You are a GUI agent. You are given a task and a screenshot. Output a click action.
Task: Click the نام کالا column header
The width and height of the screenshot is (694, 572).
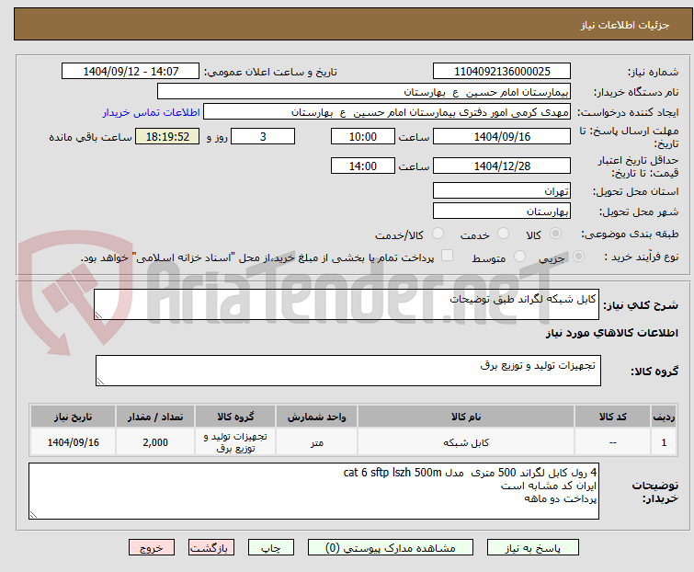click(466, 417)
